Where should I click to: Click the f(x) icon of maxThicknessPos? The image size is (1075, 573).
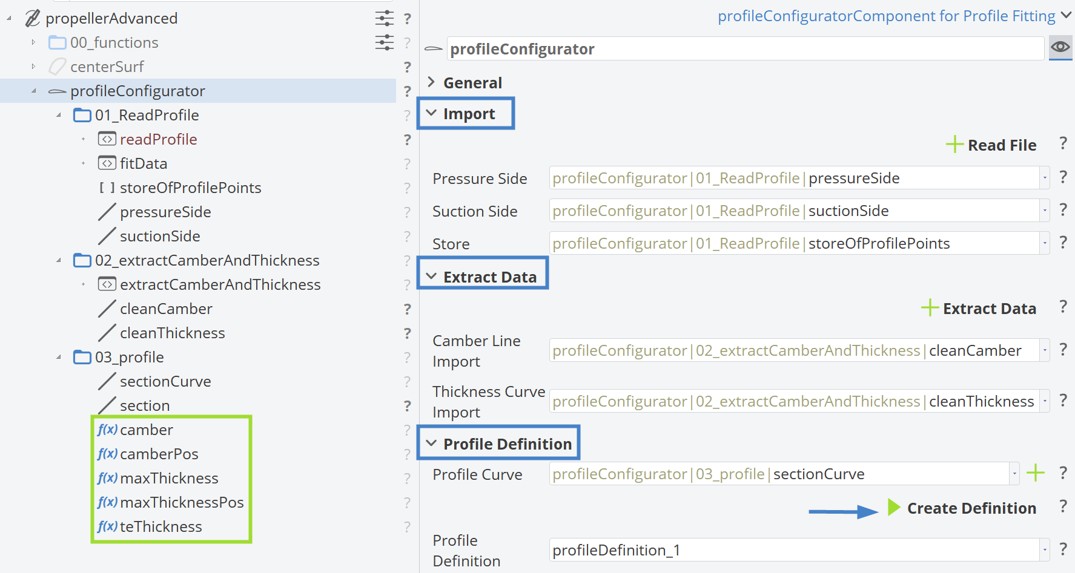tap(107, 502)
